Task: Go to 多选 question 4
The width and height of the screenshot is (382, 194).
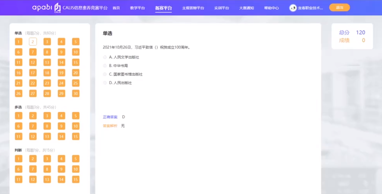Action: [x=61, y=116]
